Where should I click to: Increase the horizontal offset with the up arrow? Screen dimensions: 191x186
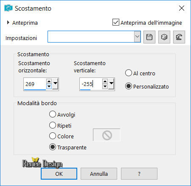(49, 81)
